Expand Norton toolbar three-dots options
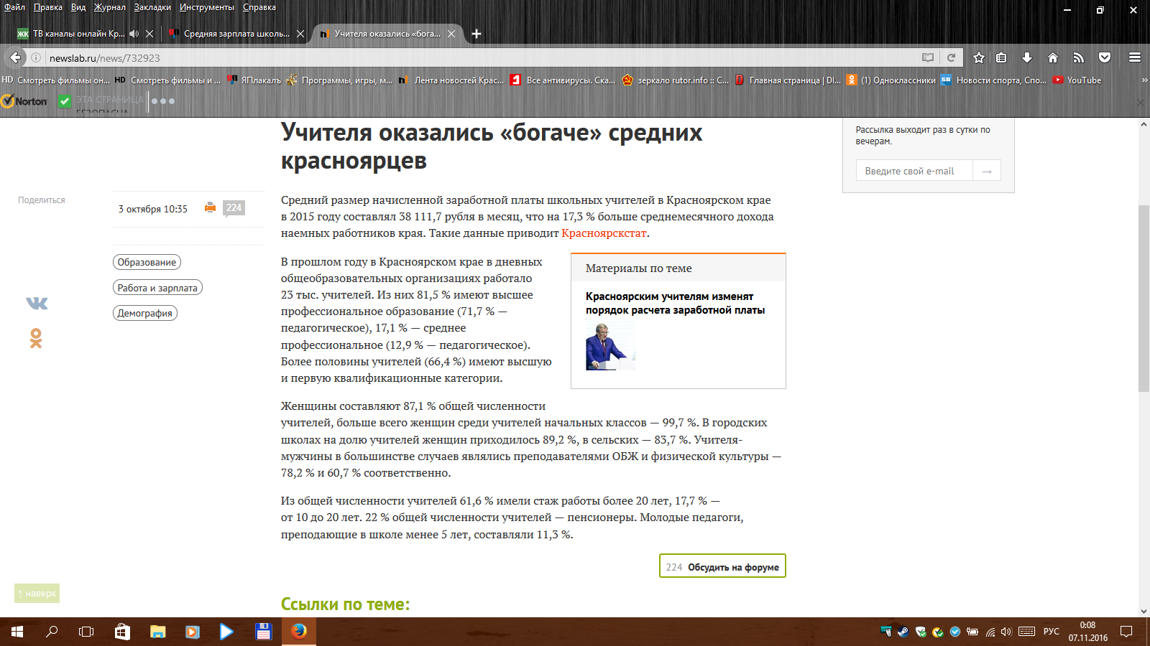Viewport: 1150px width, 646px height. (163, 101)
